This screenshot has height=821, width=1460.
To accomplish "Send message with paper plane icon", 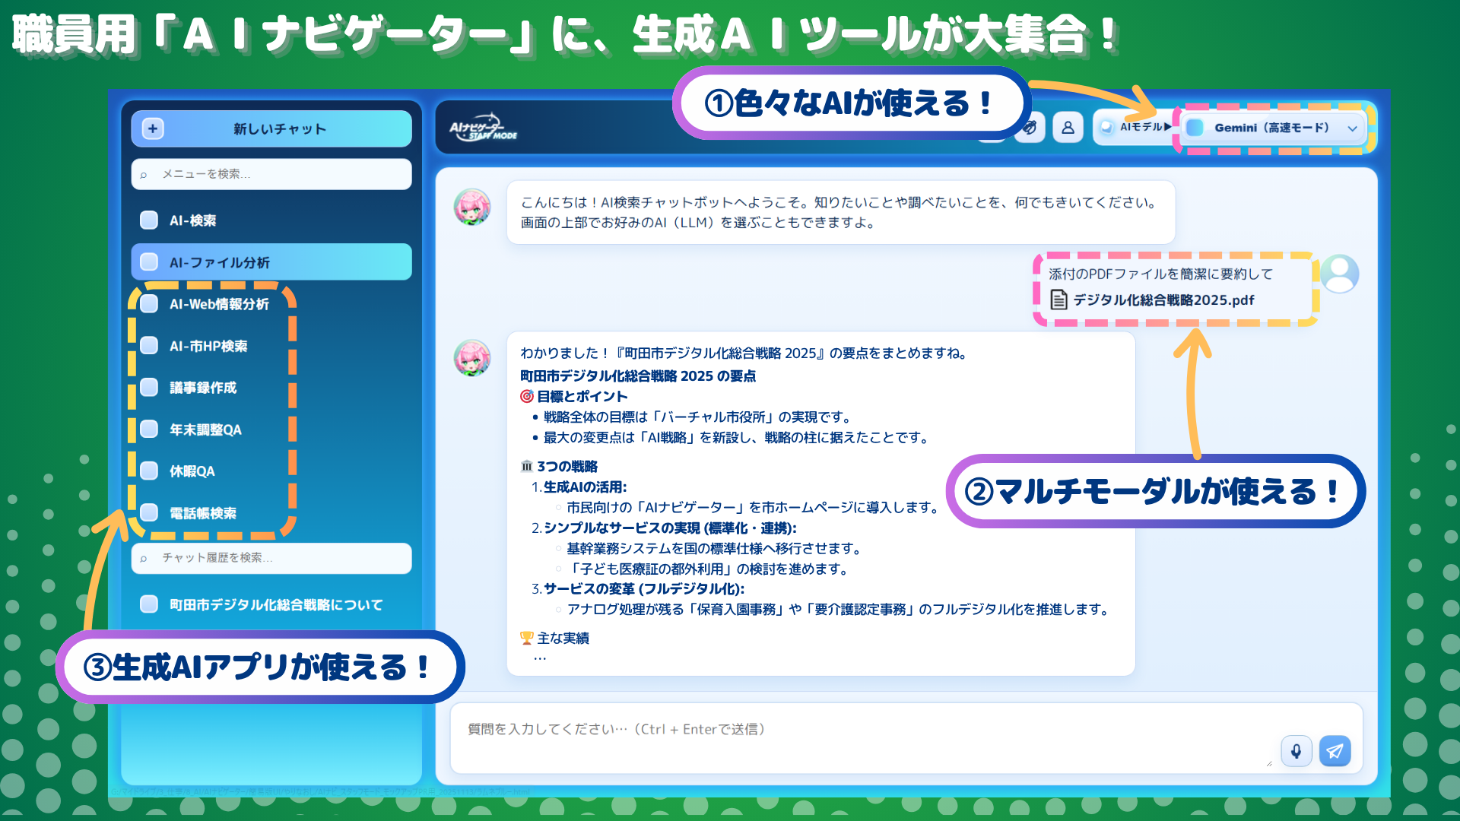I will pos(1335,751).
